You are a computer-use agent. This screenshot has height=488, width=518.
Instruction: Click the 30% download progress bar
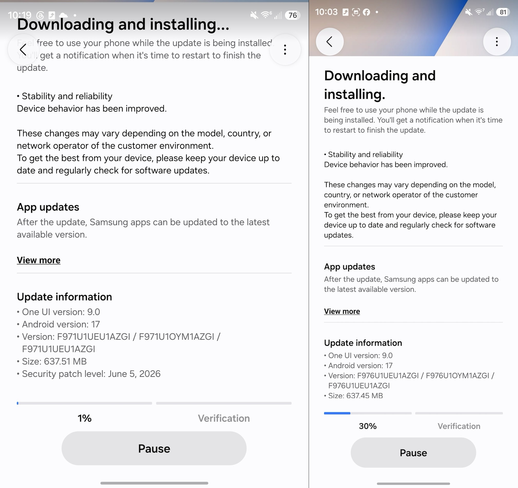tap(368, 413)
